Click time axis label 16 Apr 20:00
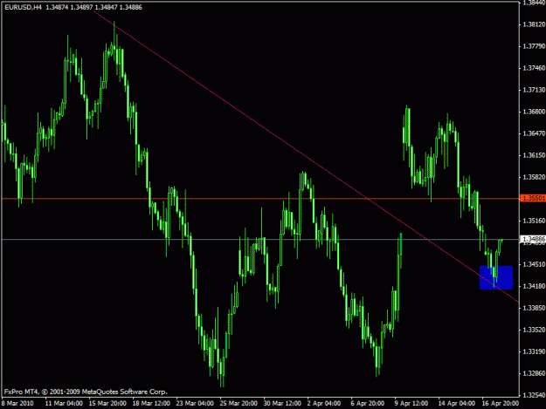Image resolution: width=546 pixels, height=409 pixels. [501, 404]
